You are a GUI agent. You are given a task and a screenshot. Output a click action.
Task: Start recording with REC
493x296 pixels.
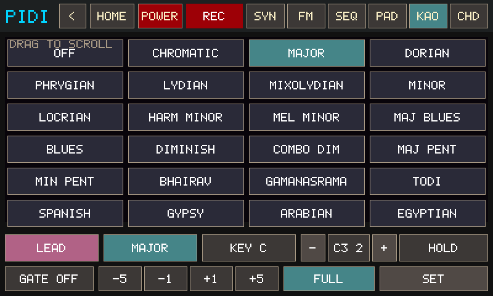tap(214, 16)
